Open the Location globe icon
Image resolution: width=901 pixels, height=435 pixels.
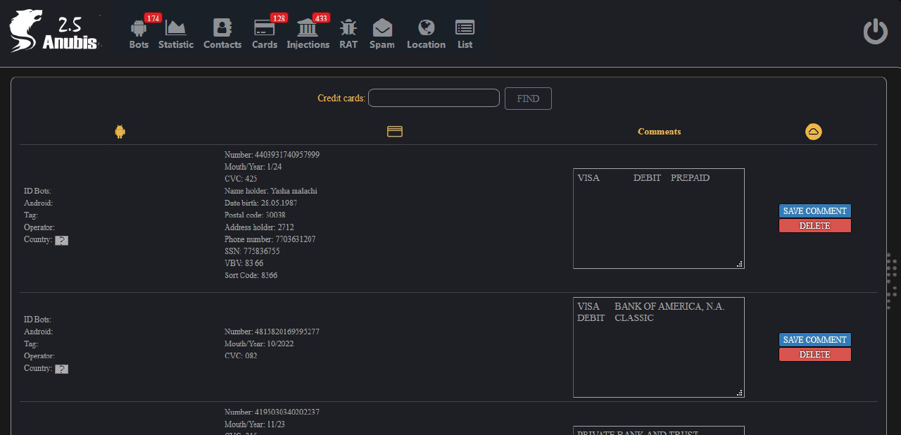(426, 28)
